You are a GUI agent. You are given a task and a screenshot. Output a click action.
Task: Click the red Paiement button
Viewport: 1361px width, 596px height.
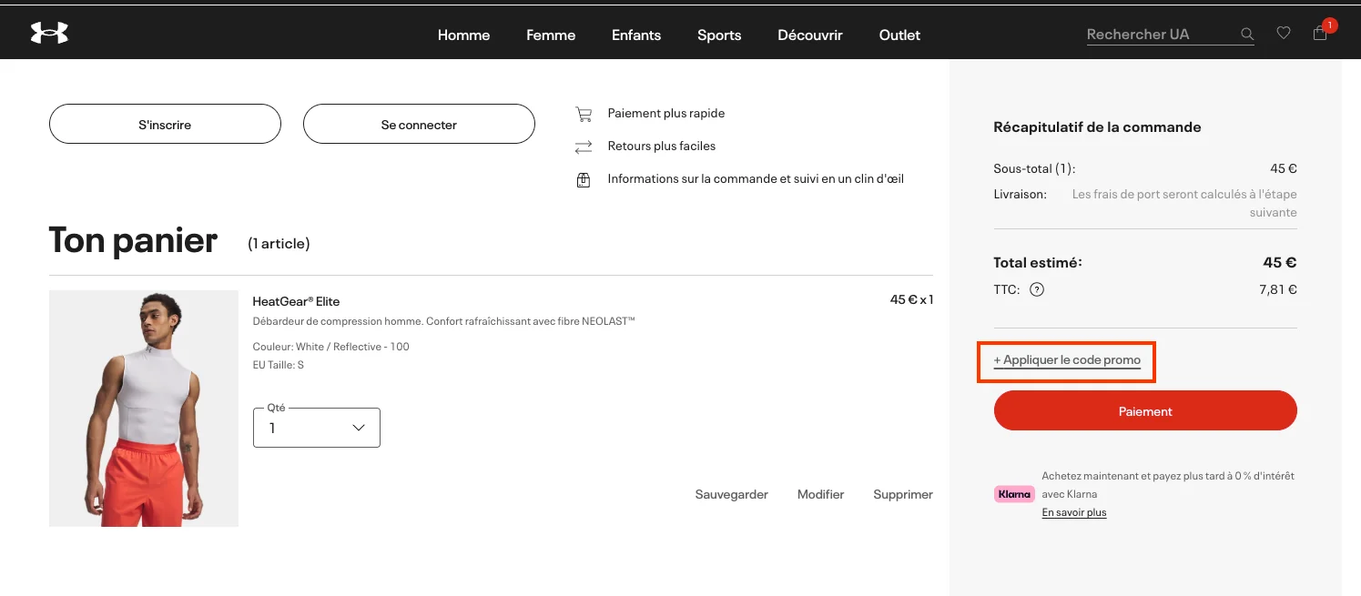pyautogui.click(x=1145, y=410)
